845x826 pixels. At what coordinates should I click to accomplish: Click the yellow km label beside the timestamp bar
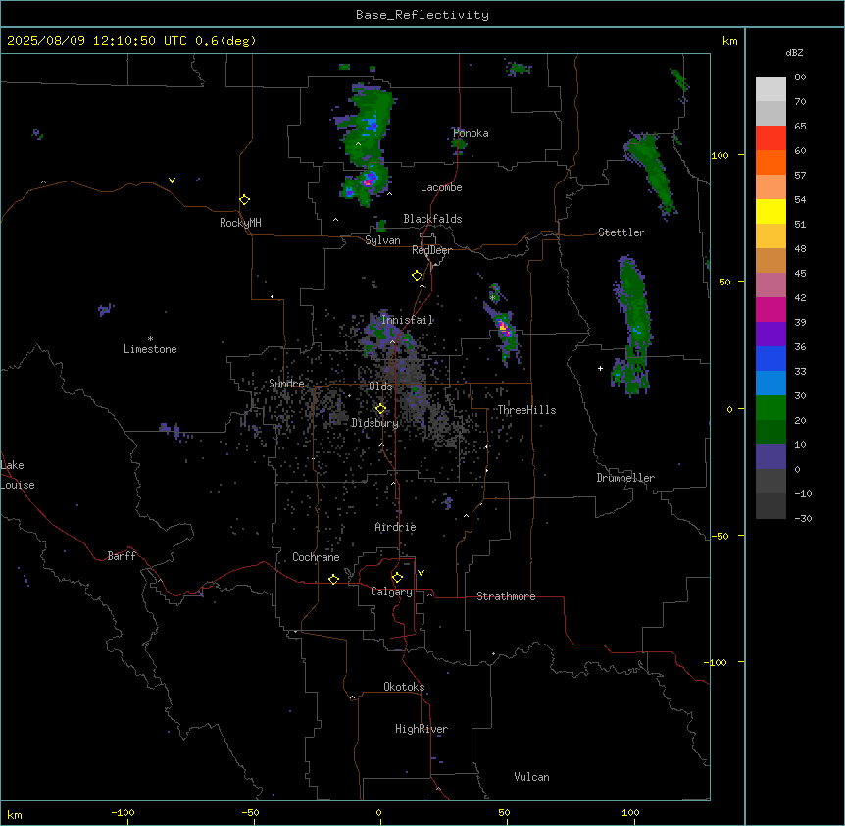pos(729,41)
